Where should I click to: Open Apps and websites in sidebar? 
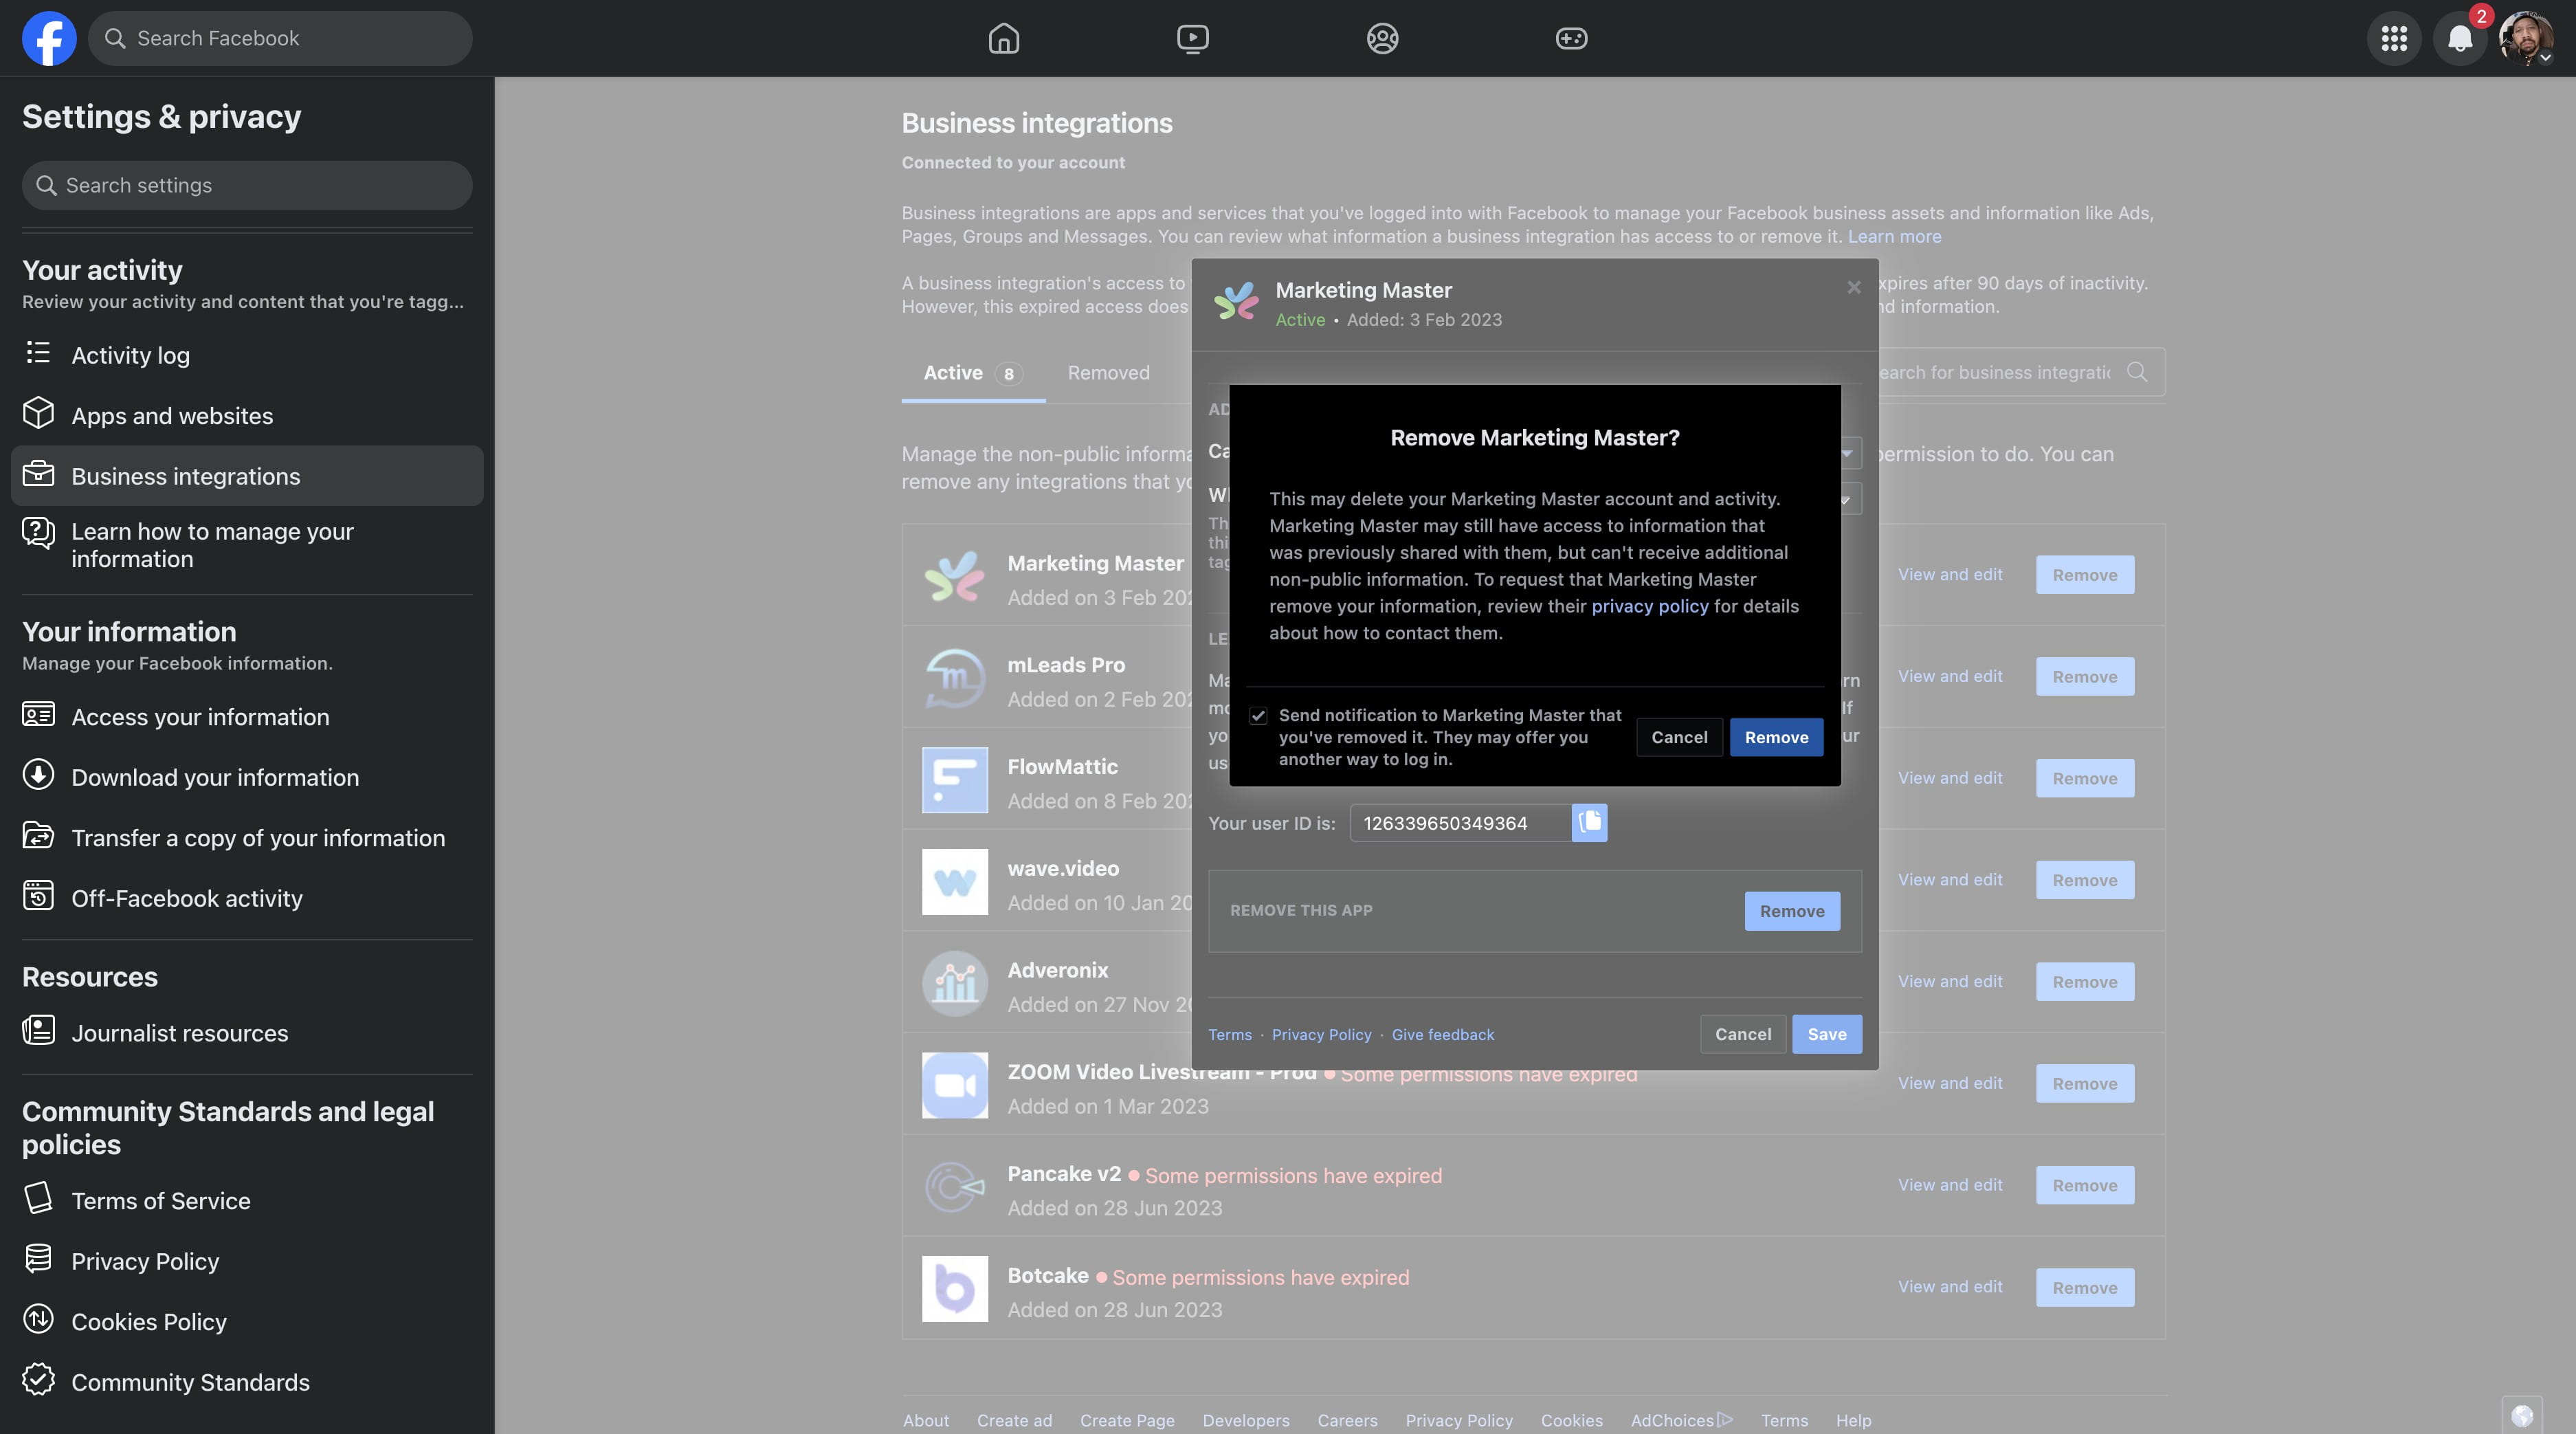(x=247, y=416)
